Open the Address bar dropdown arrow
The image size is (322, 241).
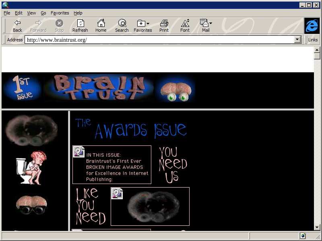[x=297, y=40]
